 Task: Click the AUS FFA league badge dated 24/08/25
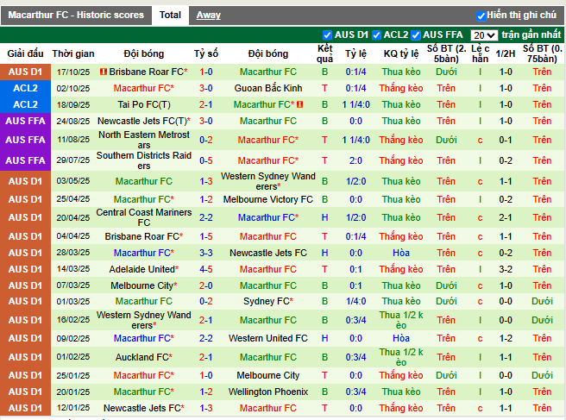[25, 121]
